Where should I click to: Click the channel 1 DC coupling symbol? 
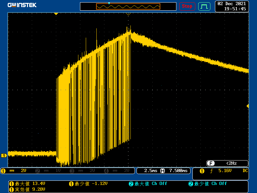12,171
